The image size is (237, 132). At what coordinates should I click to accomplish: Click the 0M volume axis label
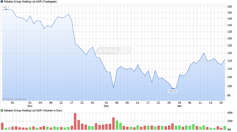229,129
